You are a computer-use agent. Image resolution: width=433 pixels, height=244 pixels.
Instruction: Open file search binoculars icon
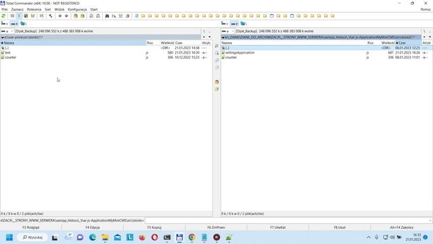107,16
